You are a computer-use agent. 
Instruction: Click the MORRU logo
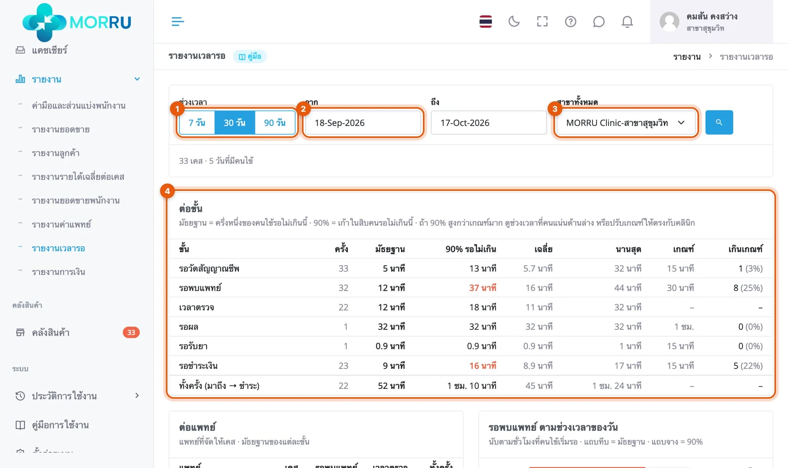coord(77,22)
